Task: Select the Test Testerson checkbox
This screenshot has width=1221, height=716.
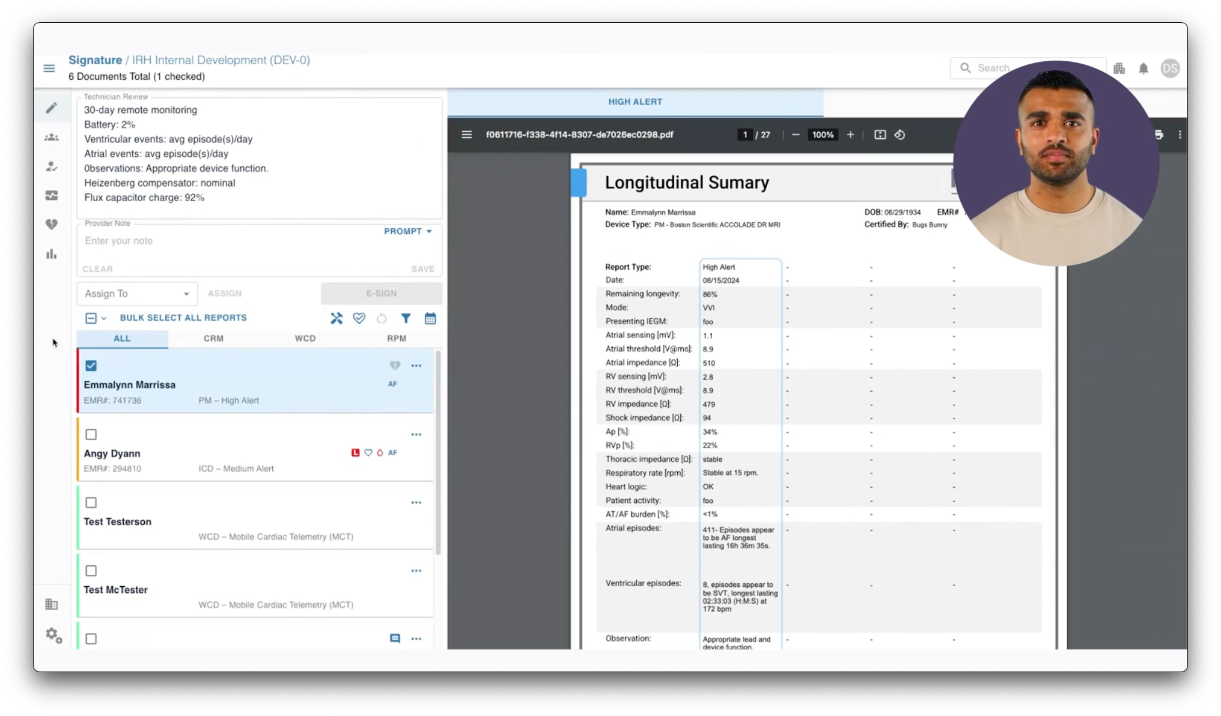Action: [91, 503]
